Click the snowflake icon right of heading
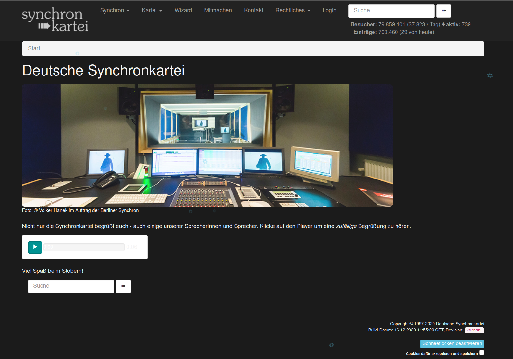Screen dimensions: 513x359 click(x=490, y=75)
